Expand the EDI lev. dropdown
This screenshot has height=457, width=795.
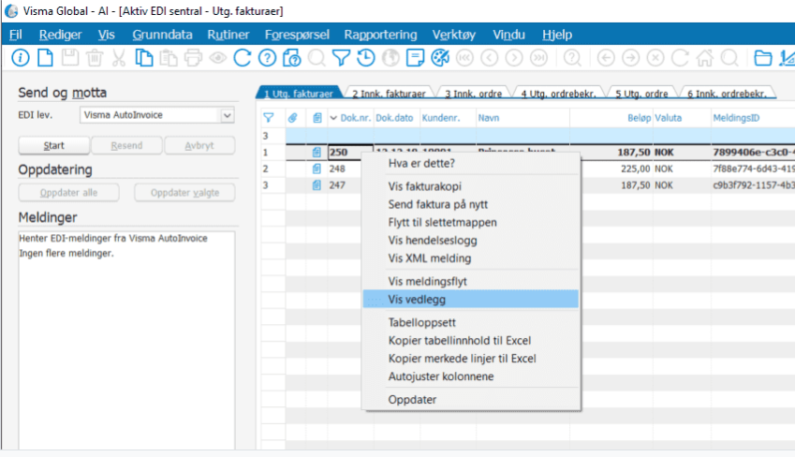click(226, 115)
